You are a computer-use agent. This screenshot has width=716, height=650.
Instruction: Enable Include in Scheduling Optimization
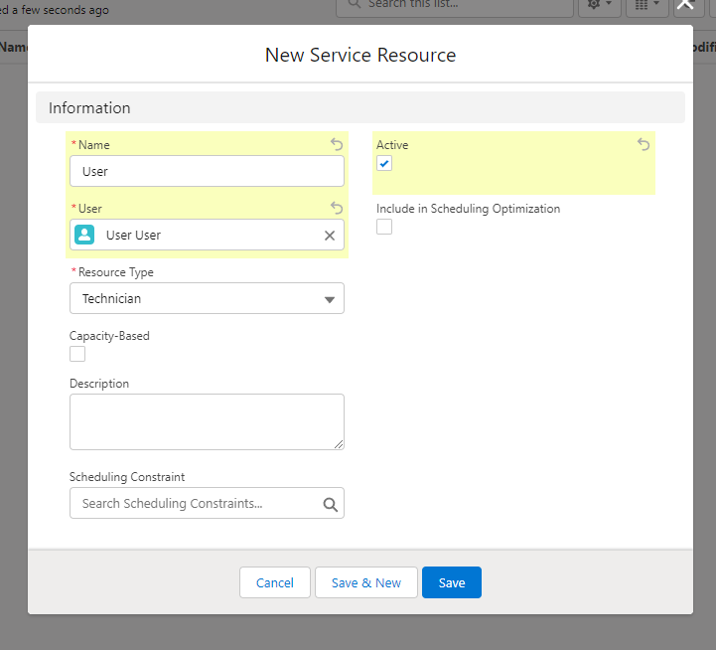384,227
